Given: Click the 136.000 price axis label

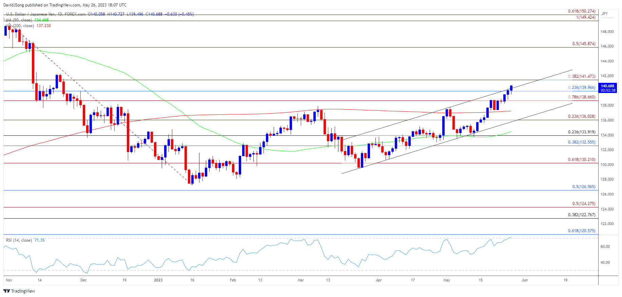Looking at the screenshot, I should [607, 120].
